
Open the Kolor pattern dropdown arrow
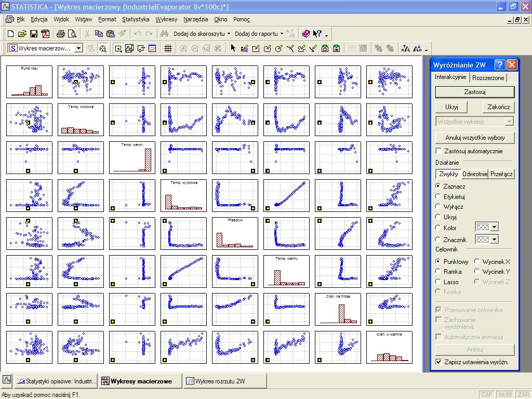[x=495, y=227]
